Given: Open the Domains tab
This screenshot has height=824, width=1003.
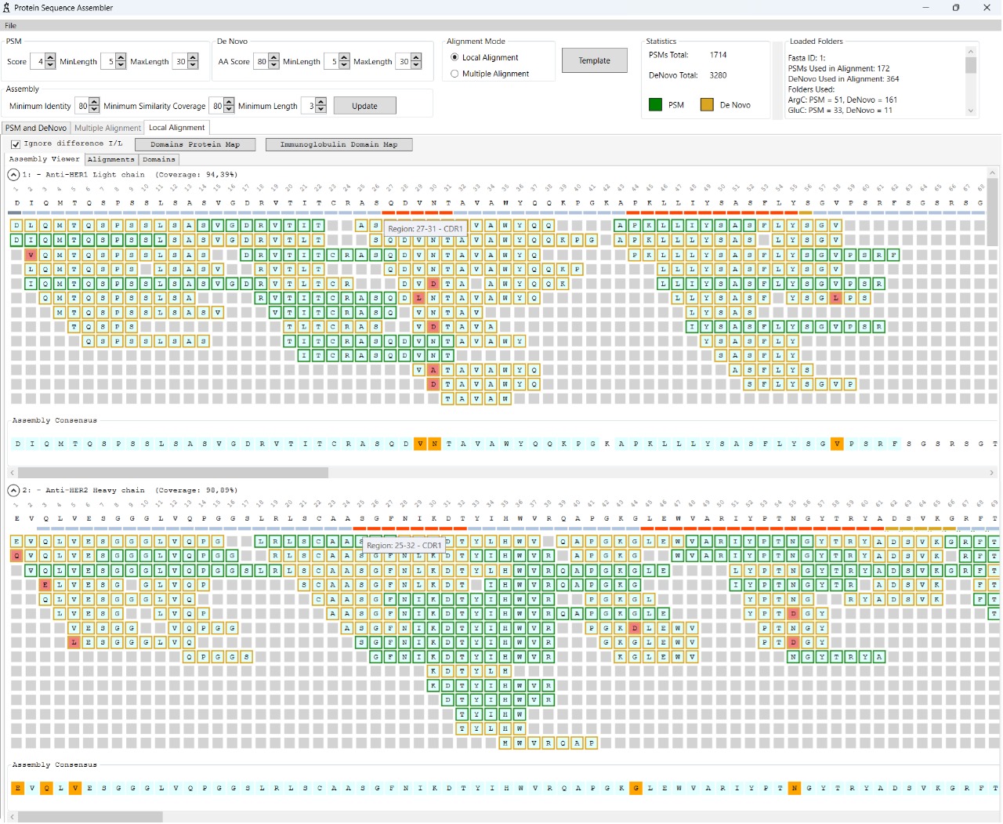Looking at the screenshot, I should pyautogui.click(x=158, y=159).
